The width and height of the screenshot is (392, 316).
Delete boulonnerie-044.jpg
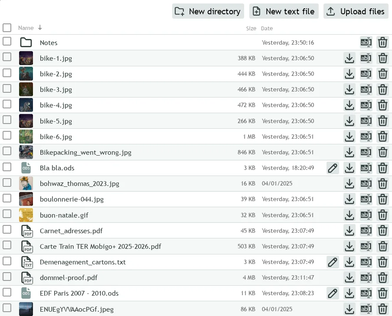383,199
